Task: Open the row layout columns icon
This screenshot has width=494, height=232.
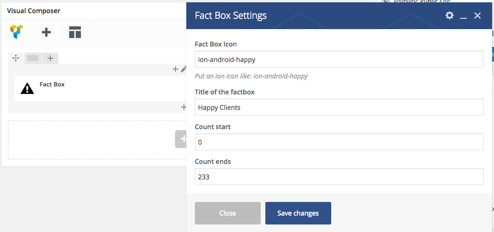Action: (x=33, y=58)
